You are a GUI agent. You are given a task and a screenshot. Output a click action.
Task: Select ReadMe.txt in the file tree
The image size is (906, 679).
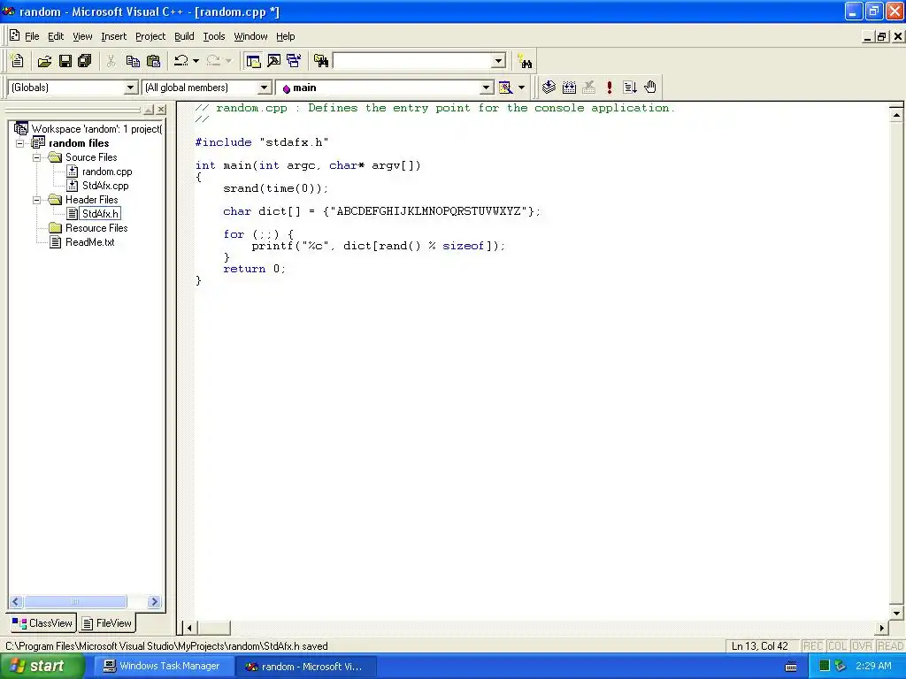coord(89,242)
